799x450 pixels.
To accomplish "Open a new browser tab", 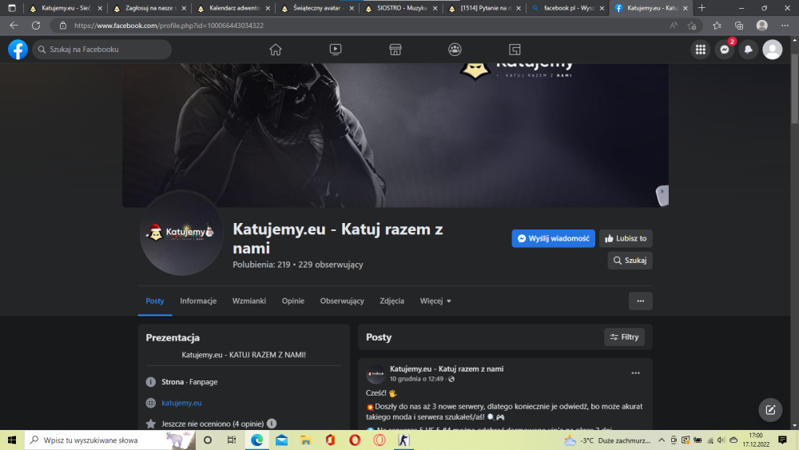I will [702, 8].
